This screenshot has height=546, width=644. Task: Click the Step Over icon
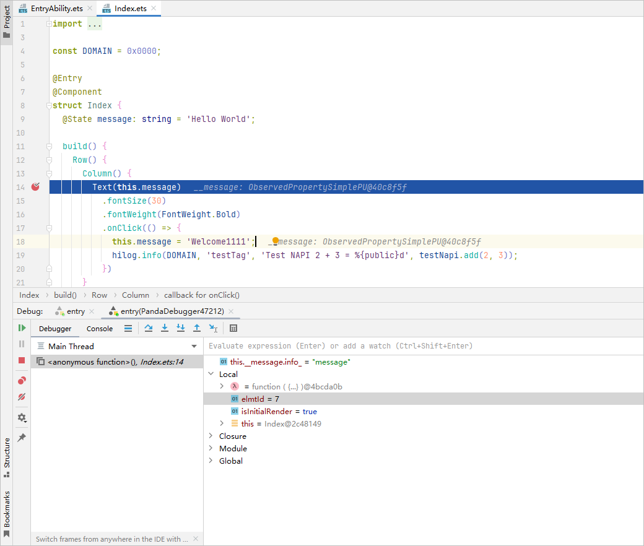click(149, 328)
